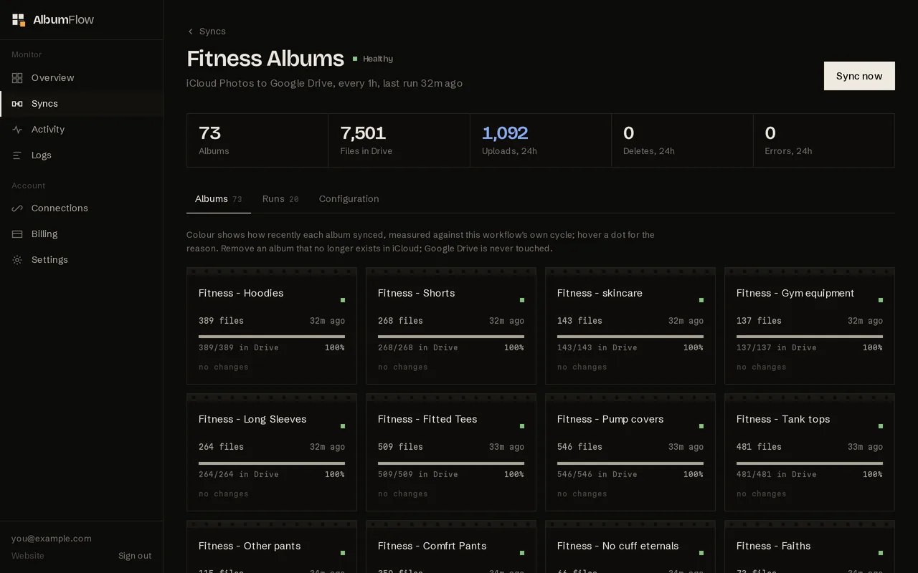Screen dimensions: 918x573
Task: Click the Errors, 24h stat label
Action: pos(789,151)
